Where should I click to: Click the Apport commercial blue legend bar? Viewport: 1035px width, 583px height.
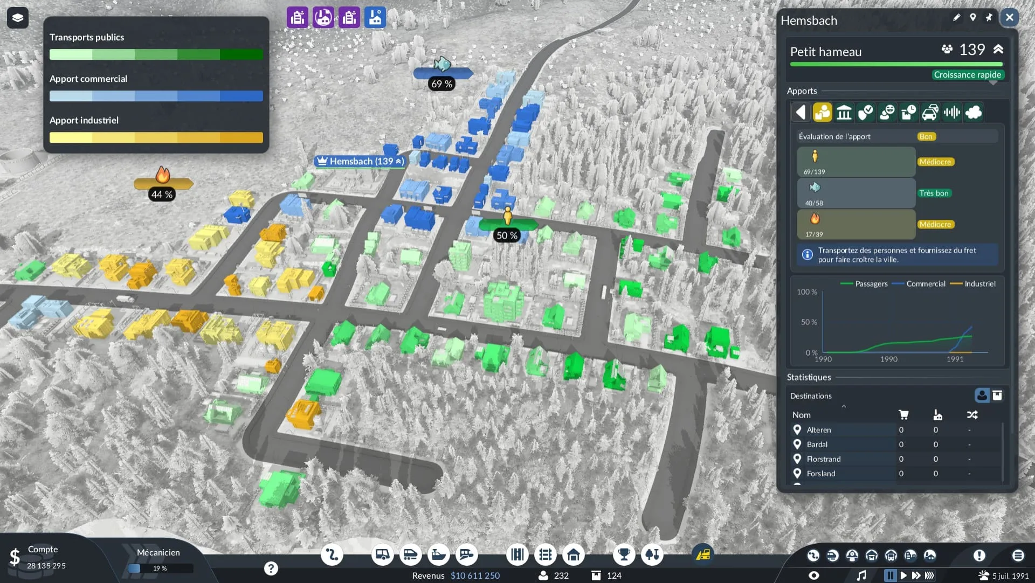(156, 96)
